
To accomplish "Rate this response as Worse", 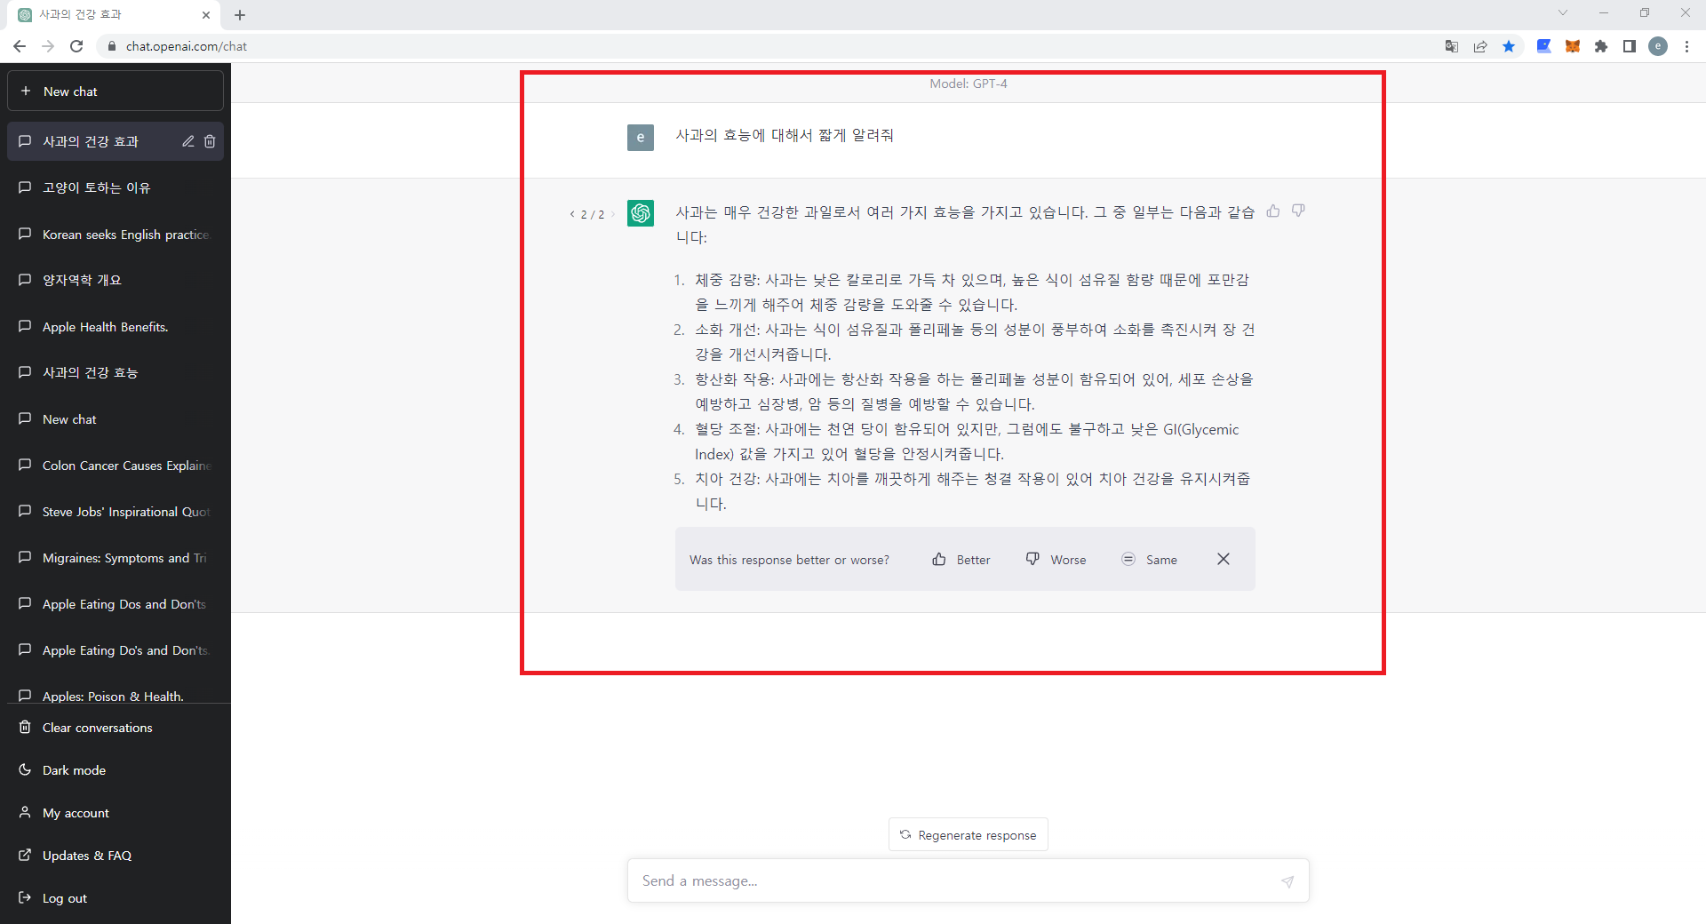I will click(x=1056, y=560).
